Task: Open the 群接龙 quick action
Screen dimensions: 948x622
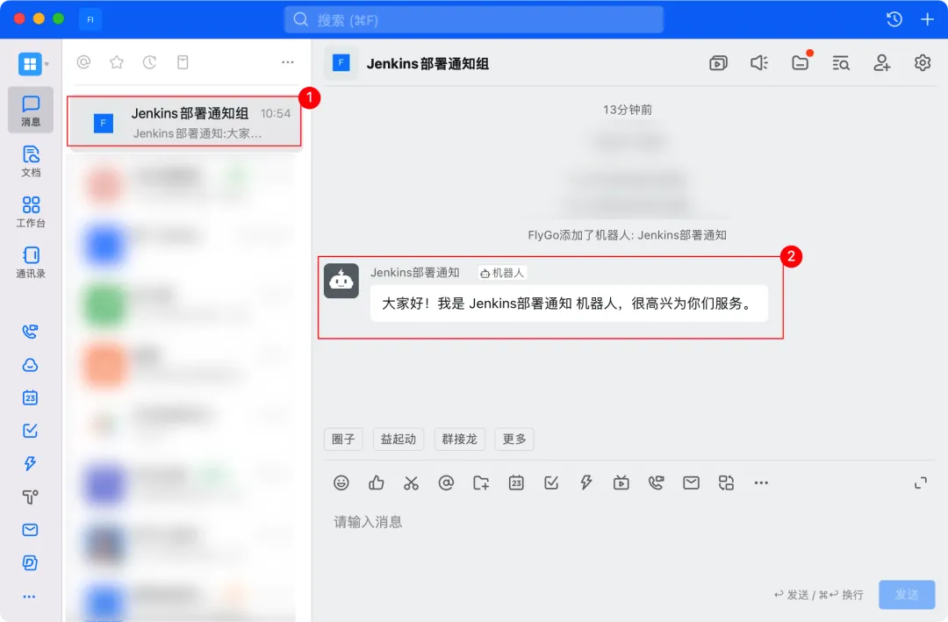Action: click(459, 439)
